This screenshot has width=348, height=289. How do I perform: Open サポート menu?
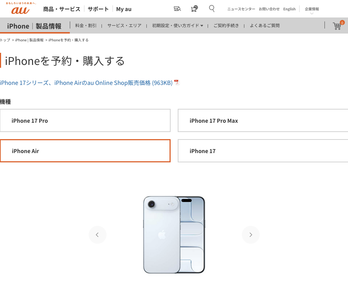98,9
